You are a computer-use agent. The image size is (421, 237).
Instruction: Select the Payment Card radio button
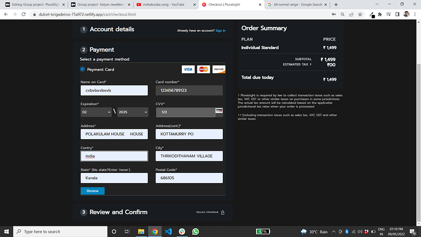tap(82, 69)
